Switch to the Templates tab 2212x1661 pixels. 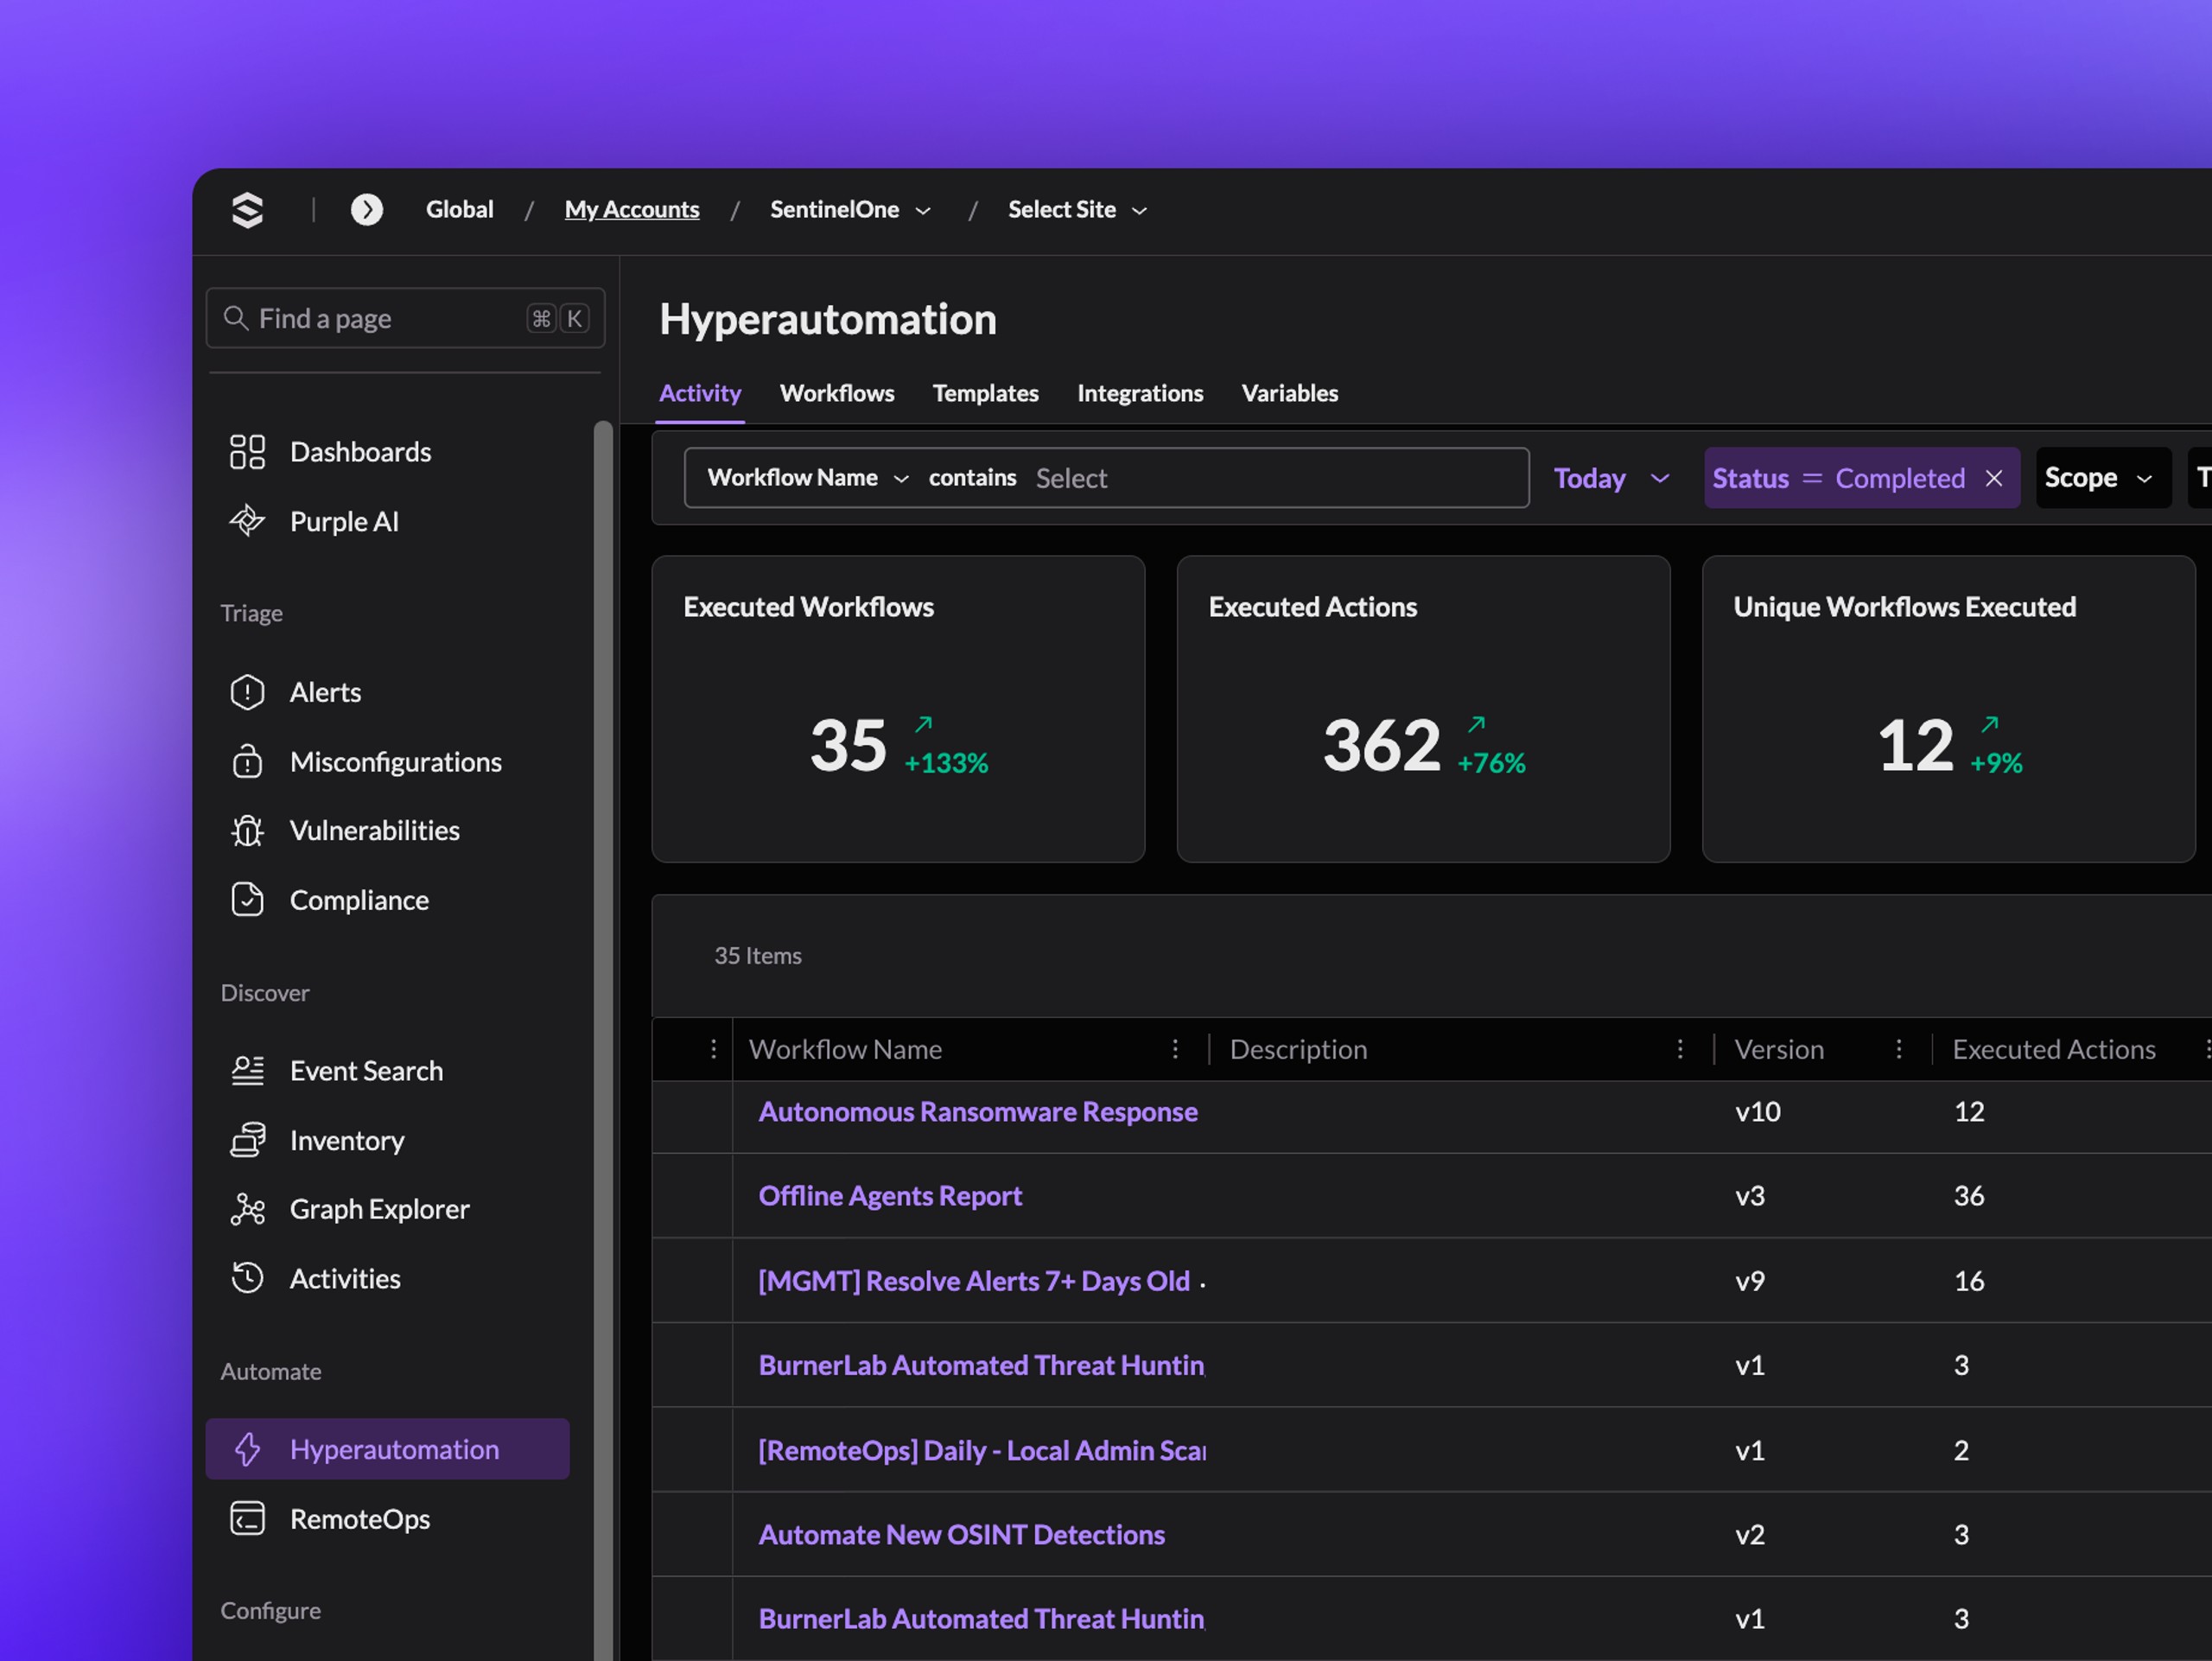[x=985, y=393]
